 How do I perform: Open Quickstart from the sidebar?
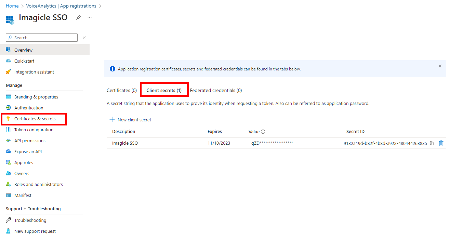tap(24, 61)
